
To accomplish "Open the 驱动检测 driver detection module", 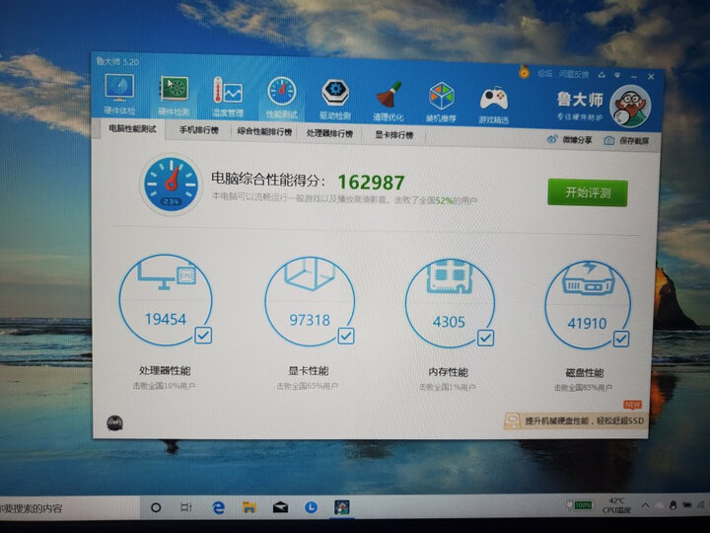I will (335, 100).
